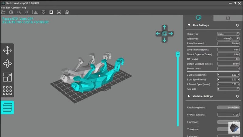Switch to the second settings panel tab
Image resolution: width=243 pixels, height=137 pixels.
pos(228,18)
